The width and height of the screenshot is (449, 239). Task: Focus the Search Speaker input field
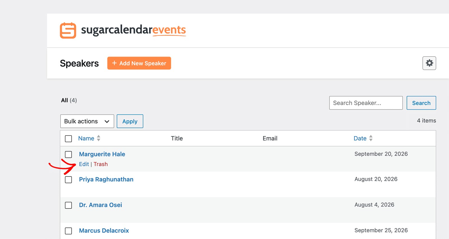pos(366,103)
